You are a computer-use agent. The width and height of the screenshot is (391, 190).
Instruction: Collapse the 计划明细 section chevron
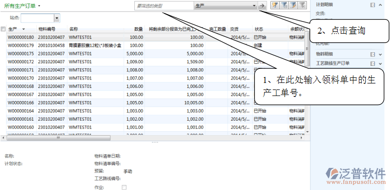click(380, 5)
